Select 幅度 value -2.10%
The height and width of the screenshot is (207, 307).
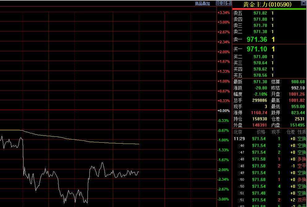(x=260, y=94)
